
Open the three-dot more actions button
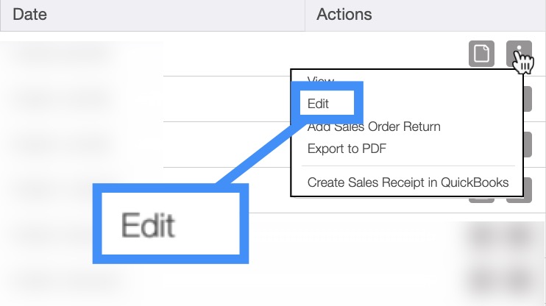[x=519, y=54]
